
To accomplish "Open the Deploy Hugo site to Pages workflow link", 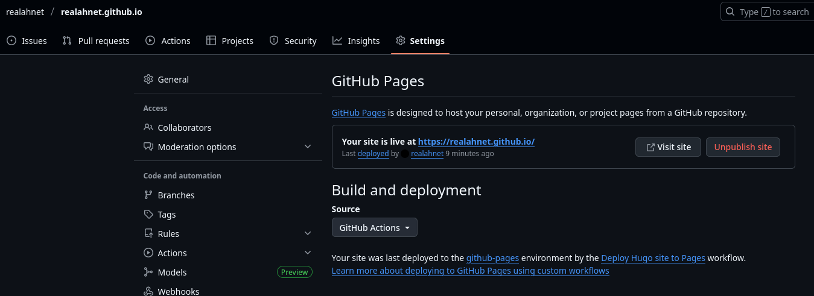I will tap(653, 258).
